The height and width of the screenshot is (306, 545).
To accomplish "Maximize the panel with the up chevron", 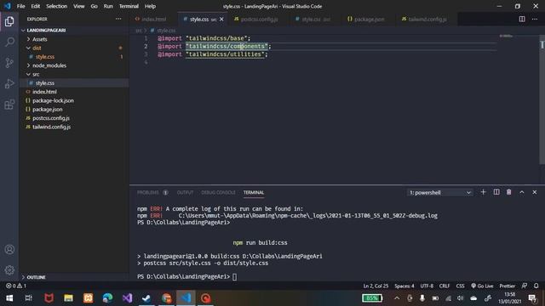I will 522,192.
